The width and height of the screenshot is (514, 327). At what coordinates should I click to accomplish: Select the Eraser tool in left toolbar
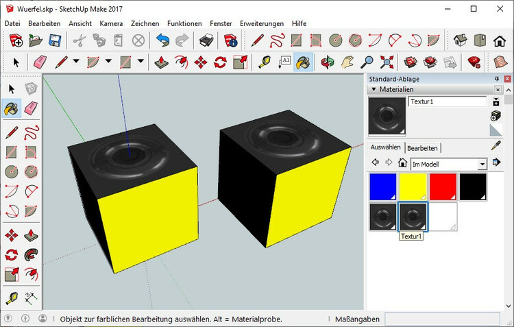(31, 108)
